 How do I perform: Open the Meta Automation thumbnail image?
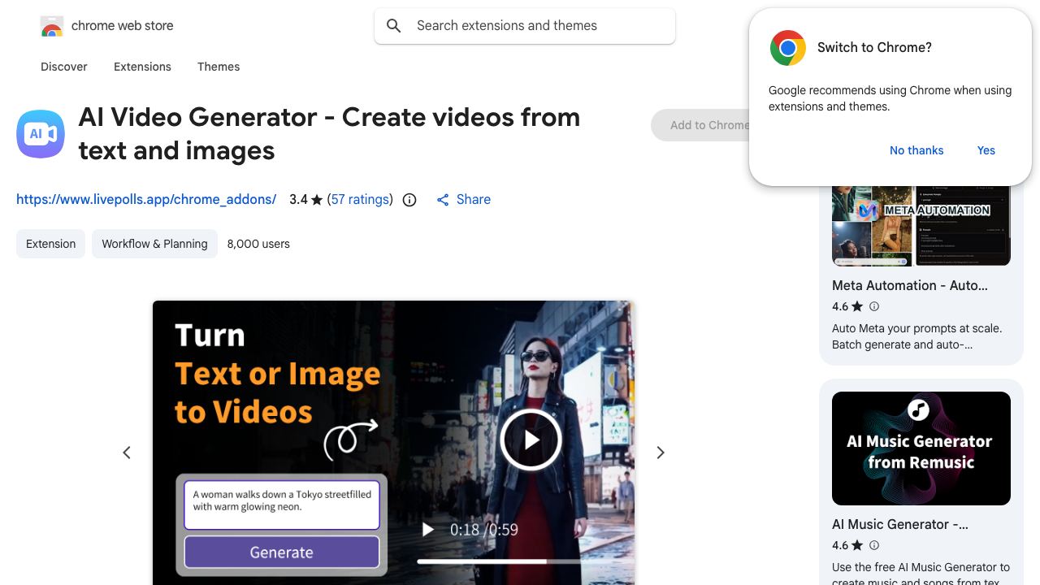point(921,226)
